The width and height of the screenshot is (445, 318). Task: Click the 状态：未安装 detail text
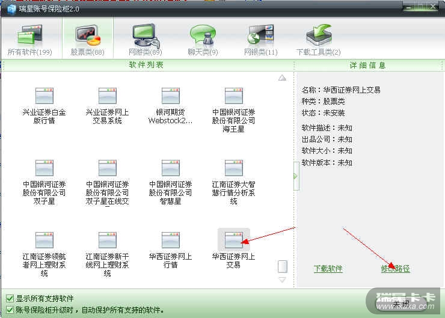[x=324, y=113]
